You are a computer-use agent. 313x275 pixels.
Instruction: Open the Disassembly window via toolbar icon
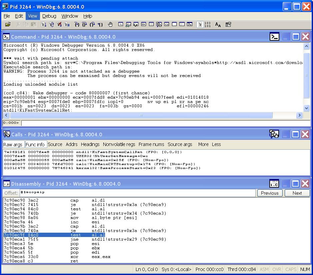click(167, 24)
